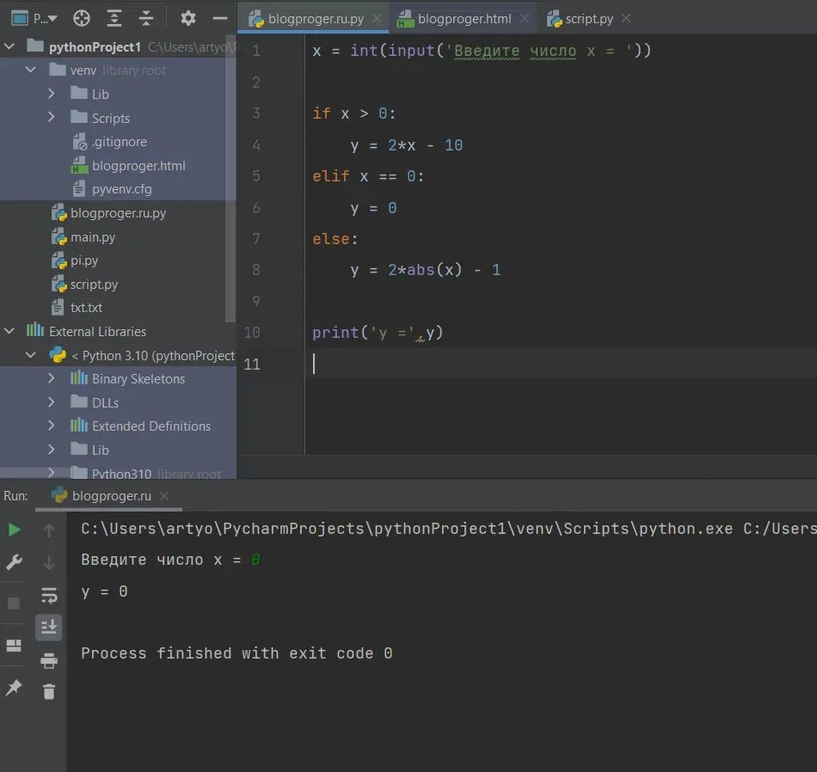Click the Down the Stack Trace arrow
This screenshot has height=772, width=817.
pos(49,562)
